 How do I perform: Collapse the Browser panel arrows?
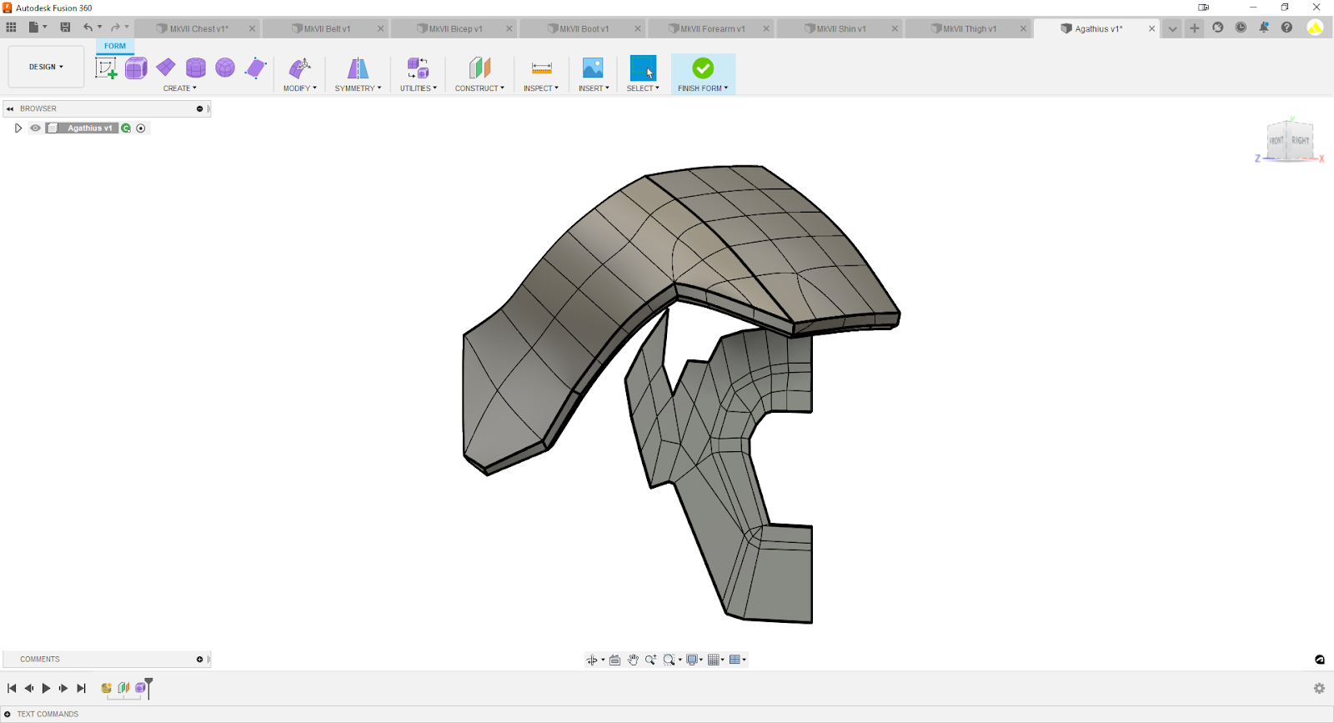point(10,108)
